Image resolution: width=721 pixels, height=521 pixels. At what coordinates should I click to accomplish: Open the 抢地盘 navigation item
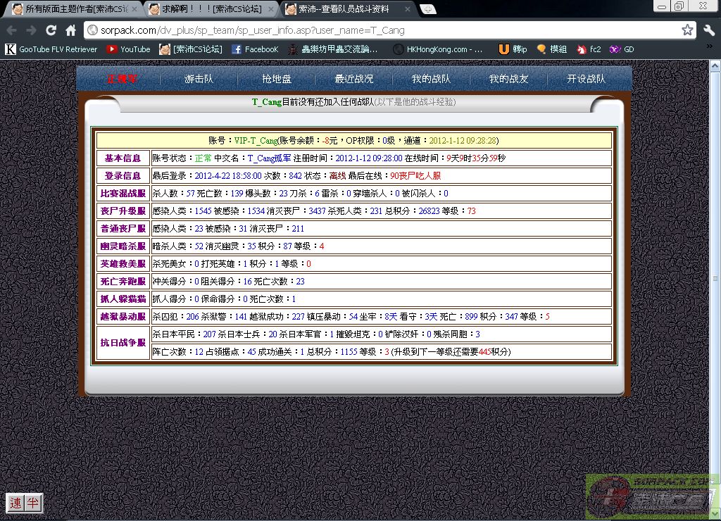pyautogui.click(x=277, y=79)
